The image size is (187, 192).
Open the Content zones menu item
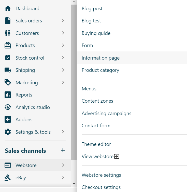pyautogui.click(x=97, y=101)
